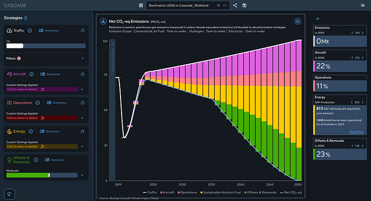
Task: Adjust the Traffic growth slider
Action: (46, 46)
